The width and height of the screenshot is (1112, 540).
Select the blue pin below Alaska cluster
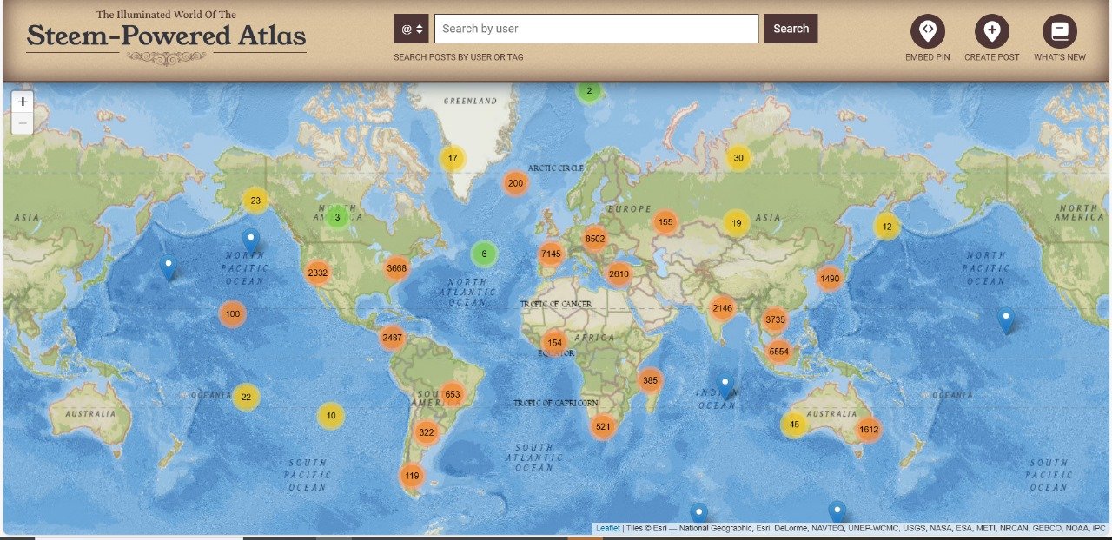coord(251,240)
